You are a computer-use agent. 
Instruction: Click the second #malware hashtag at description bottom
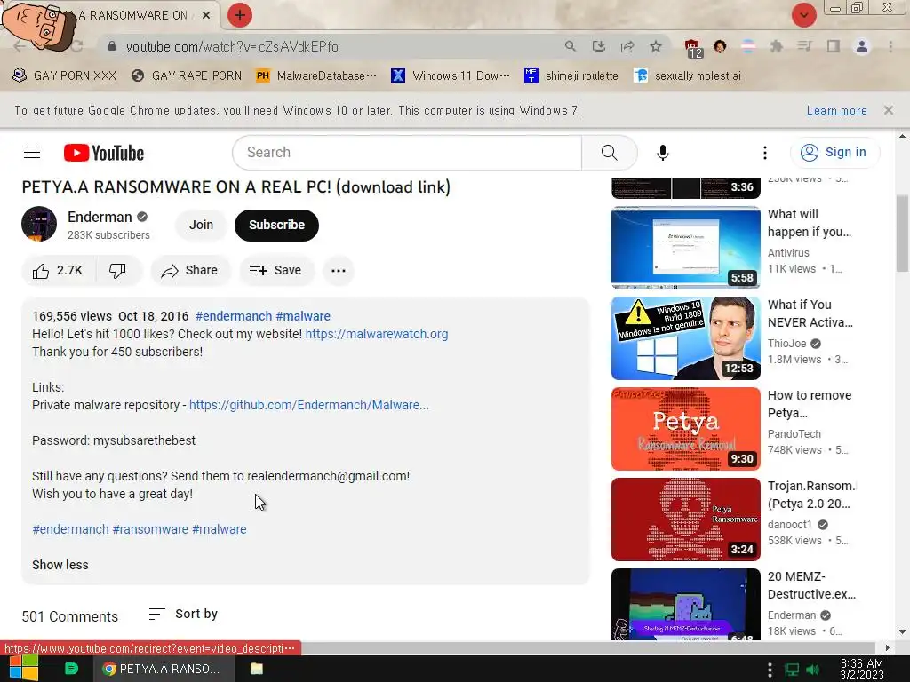pos(220,529)
